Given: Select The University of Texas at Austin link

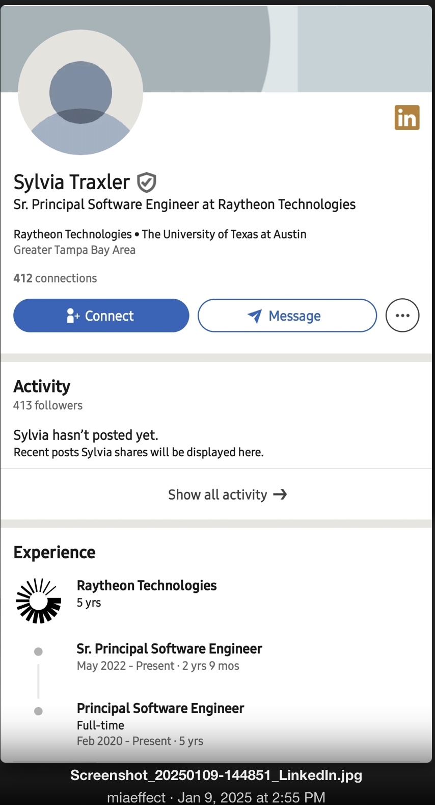Looking at the screenshot, I should click(224, 235).
